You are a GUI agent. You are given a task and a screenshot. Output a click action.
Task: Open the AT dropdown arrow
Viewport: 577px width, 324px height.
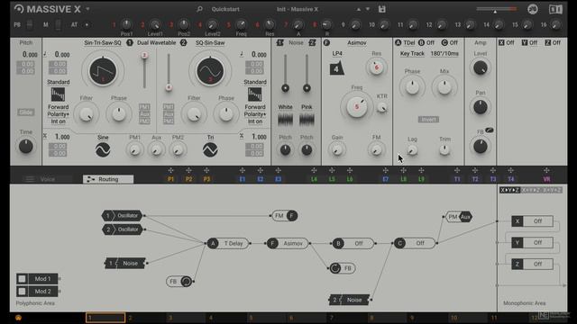(87, 24)
